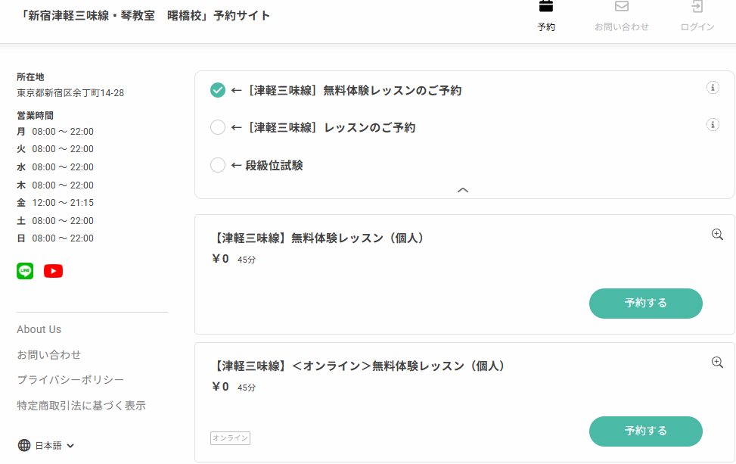Open the お問い合わせ header tab
736x464 pixels.
621,17
